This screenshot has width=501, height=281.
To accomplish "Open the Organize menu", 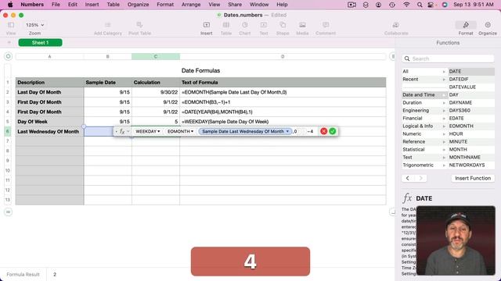I will (138, 5).
